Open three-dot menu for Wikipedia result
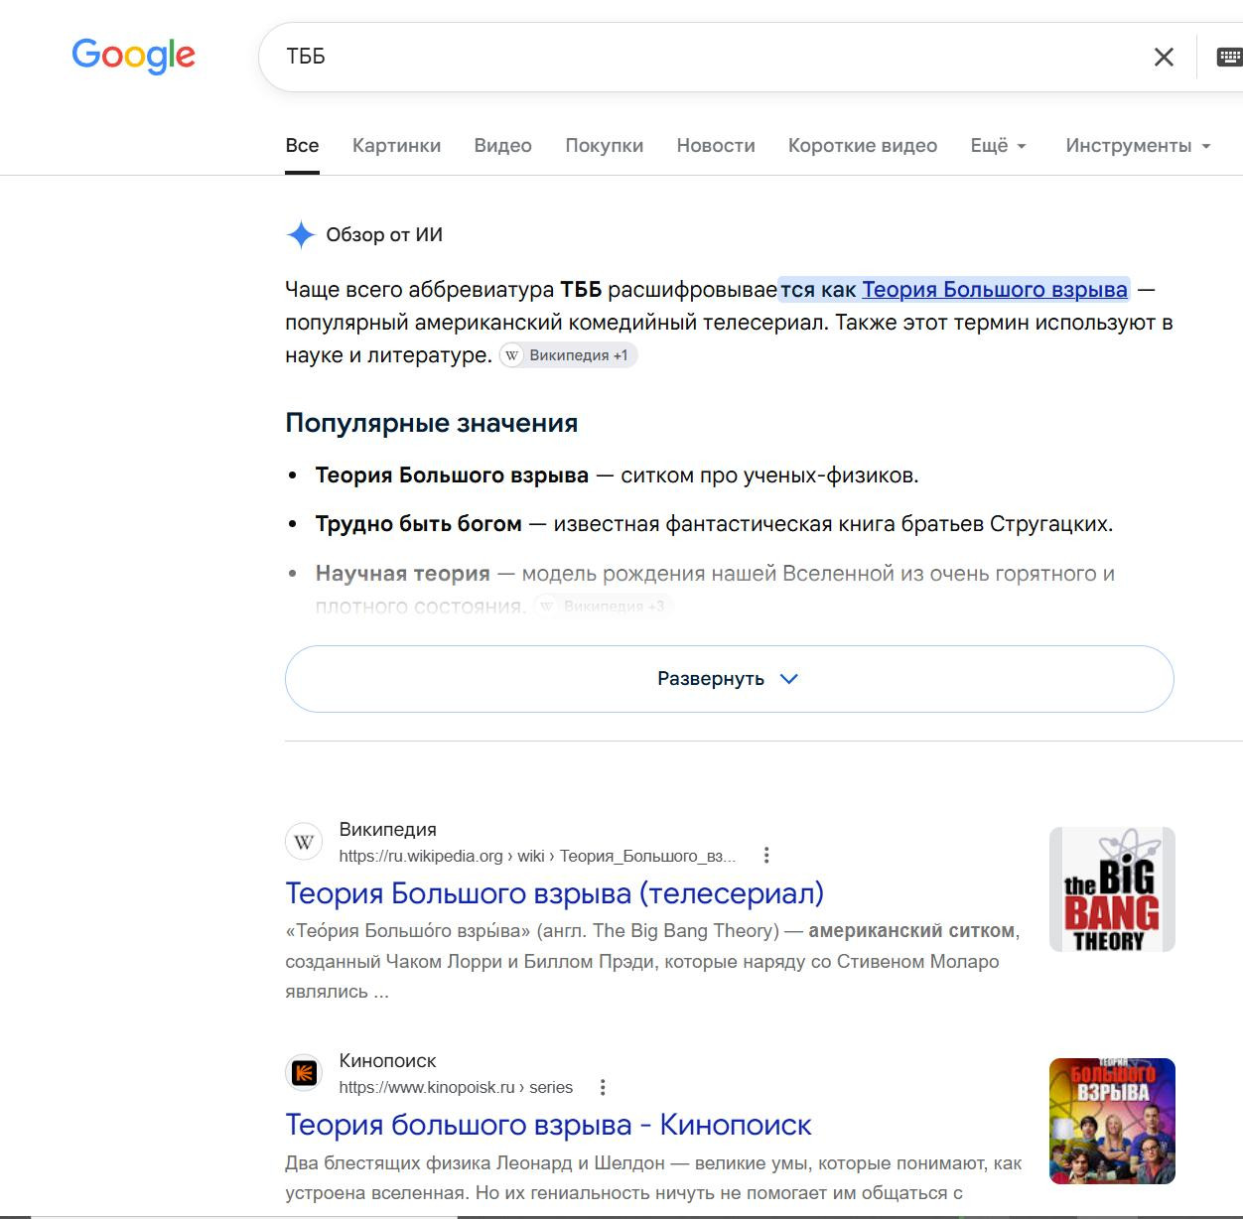1243x1219 pixels. (765, 856)
